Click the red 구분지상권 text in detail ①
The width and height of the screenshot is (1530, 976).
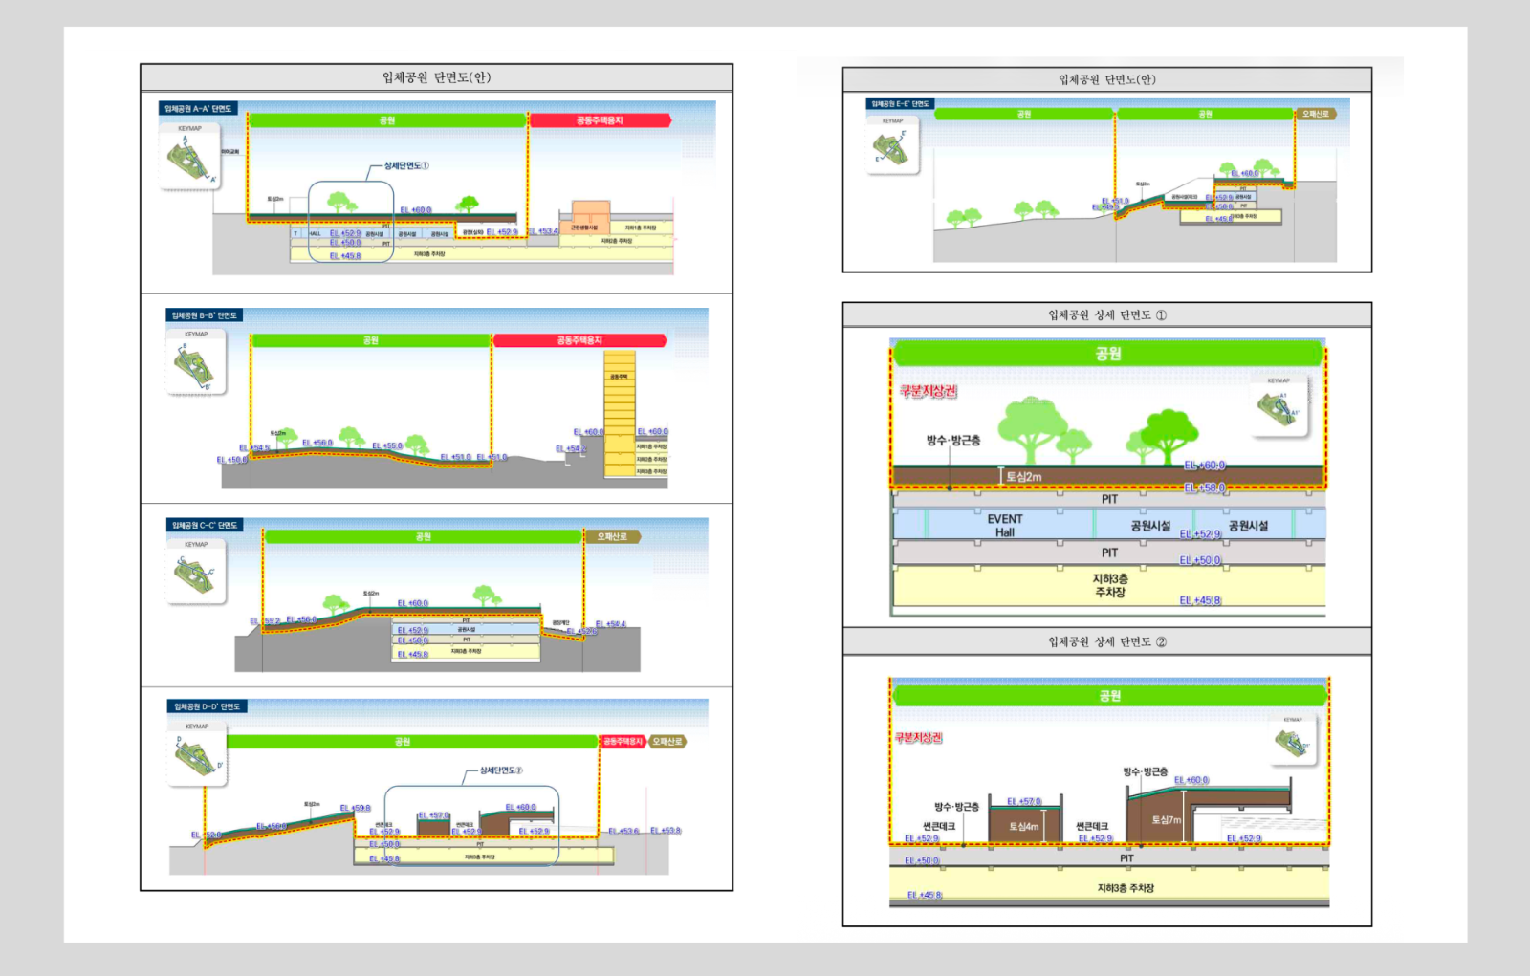[928, 391]
